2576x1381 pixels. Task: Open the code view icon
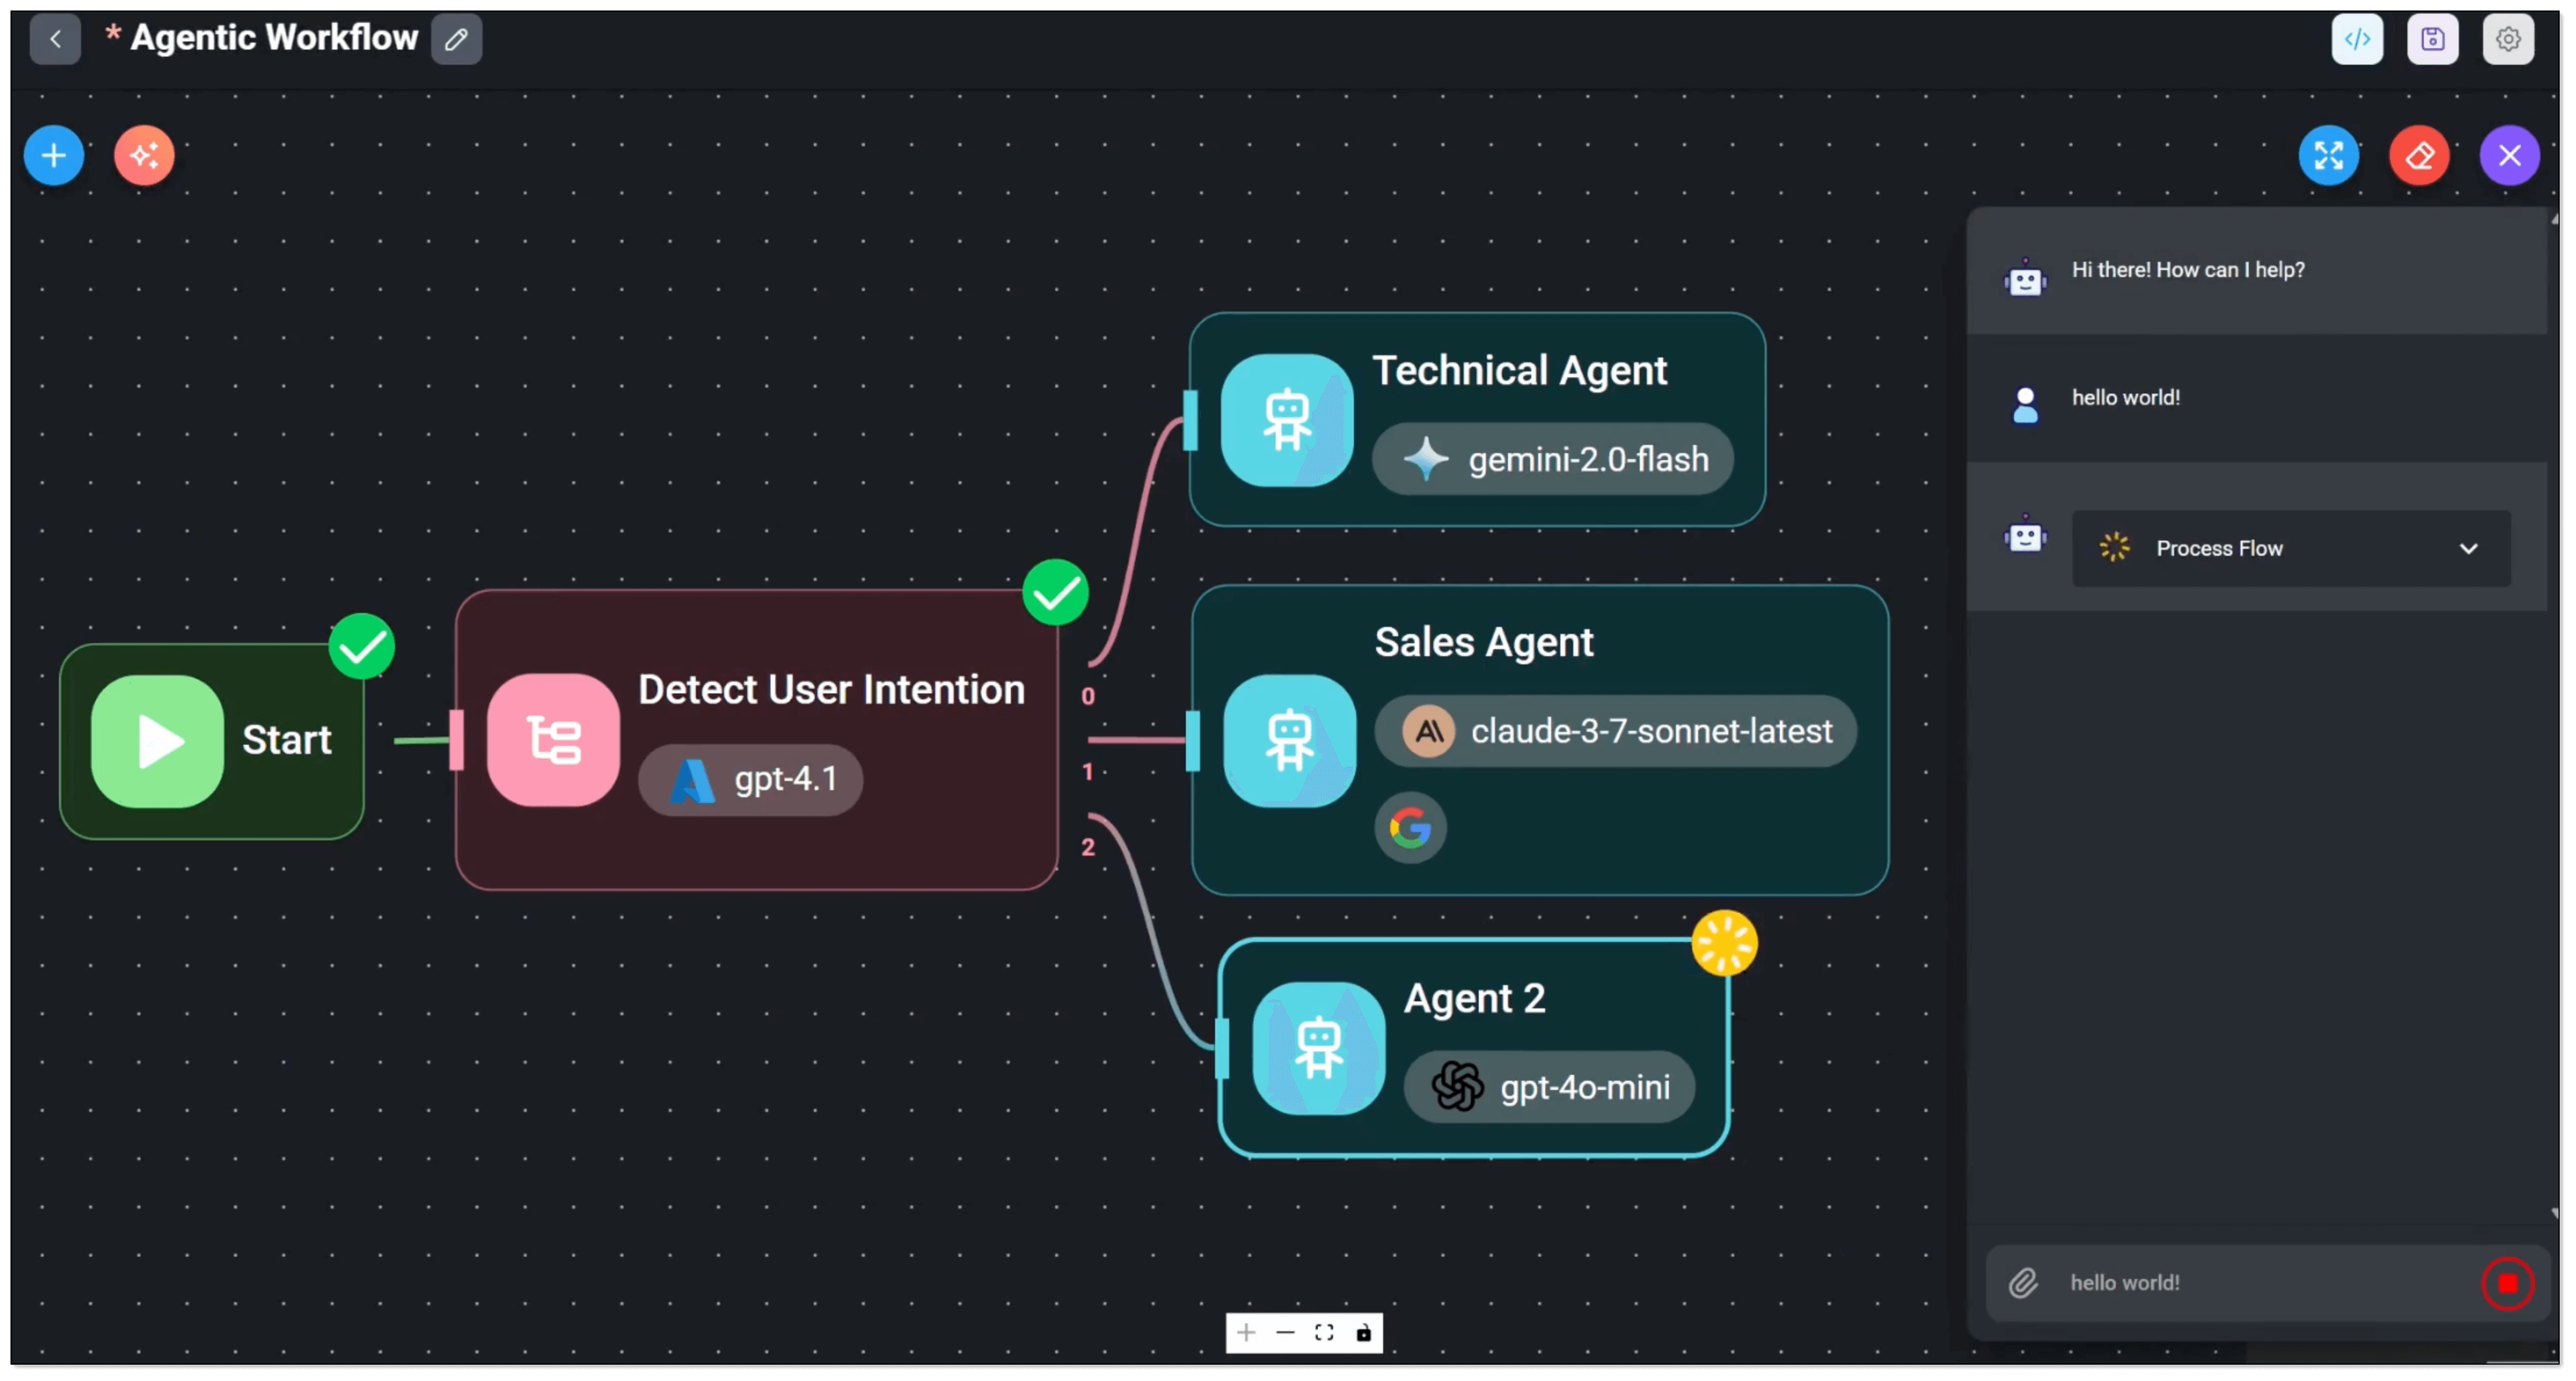click(x=2357, y=40)
